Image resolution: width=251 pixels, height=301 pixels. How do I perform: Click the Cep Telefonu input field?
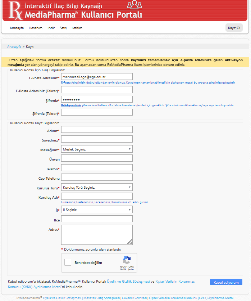97,177
